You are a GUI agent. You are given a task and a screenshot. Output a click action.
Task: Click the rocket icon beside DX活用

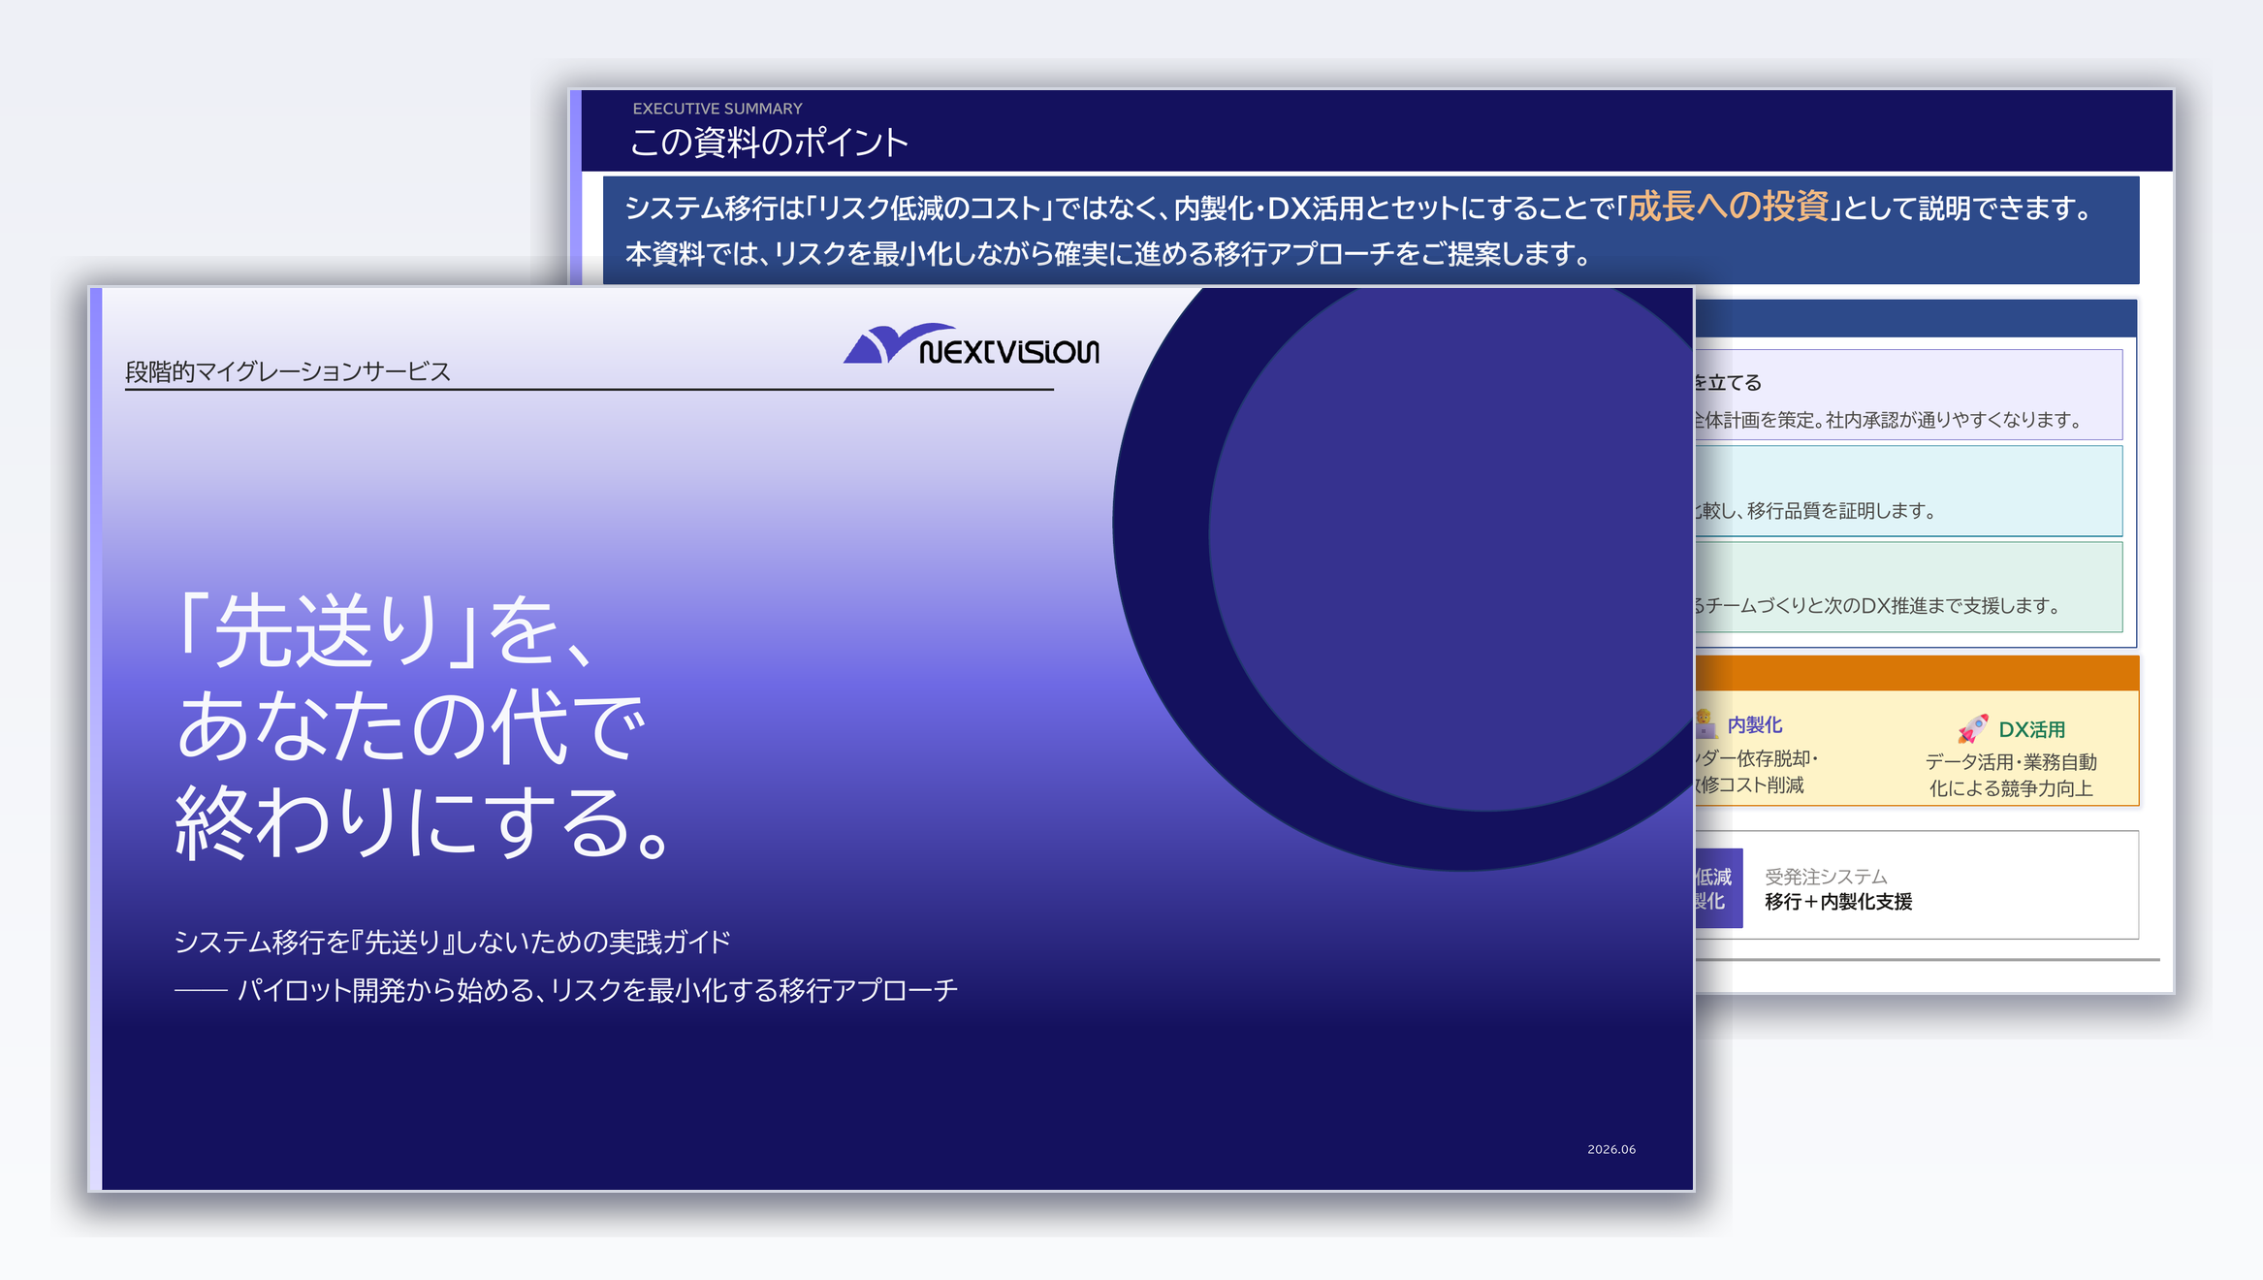[1972, 728]
